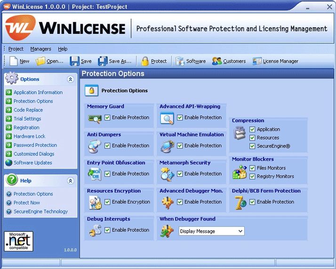Toggle SecureEngine compression checkbox
336x269 pixels.
tap(252, 146)
